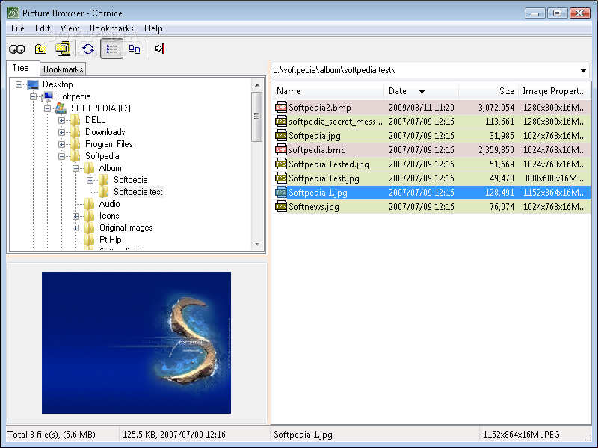Collapse the Softpedia folder under C:

point(61,156)
